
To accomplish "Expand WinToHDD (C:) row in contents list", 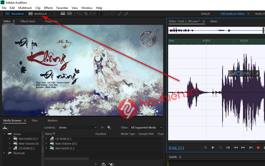I will [46, 148].
